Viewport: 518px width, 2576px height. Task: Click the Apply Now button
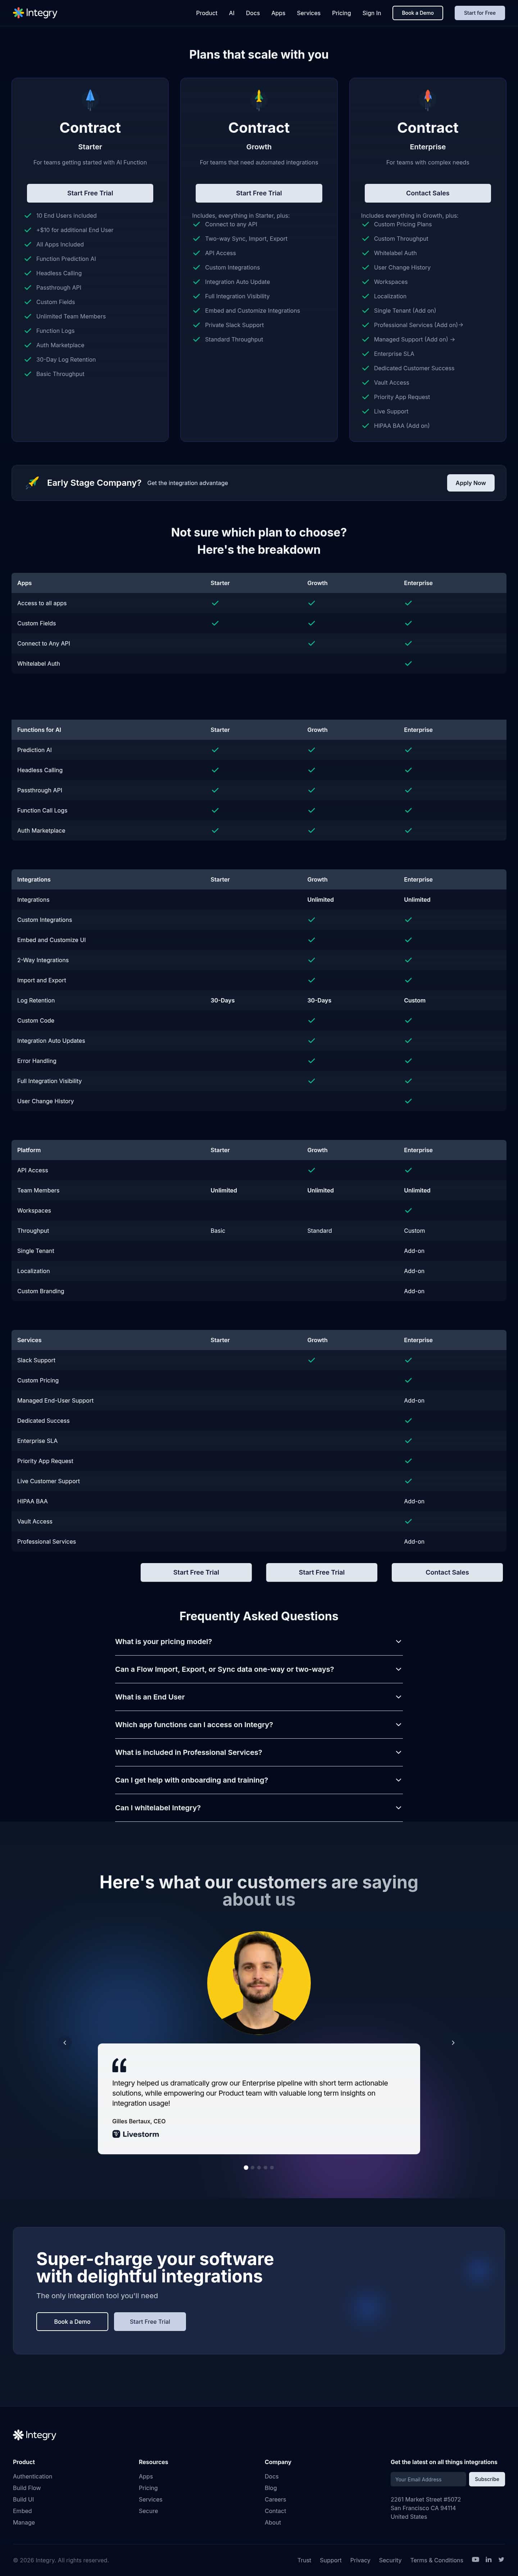[471, 482]
